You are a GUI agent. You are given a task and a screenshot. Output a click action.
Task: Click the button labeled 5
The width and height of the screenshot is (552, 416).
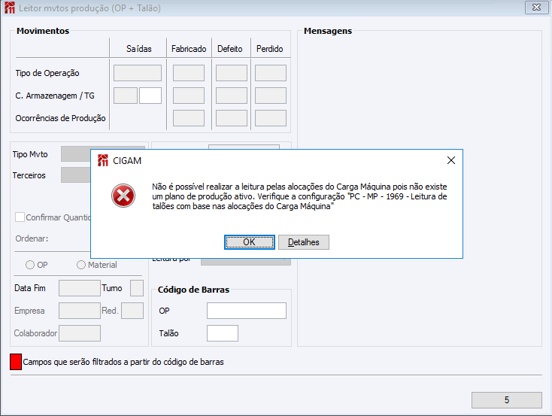click(x=507, y=400)
